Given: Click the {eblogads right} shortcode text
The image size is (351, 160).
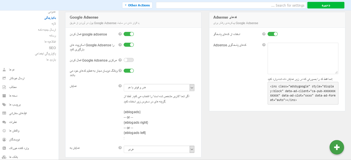Looking at the screenshot, I should pyautogui.click(x=136, y=122).
